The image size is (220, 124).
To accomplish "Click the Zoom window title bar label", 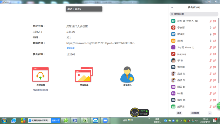I will pyautogui.click(x=6, y=2).
